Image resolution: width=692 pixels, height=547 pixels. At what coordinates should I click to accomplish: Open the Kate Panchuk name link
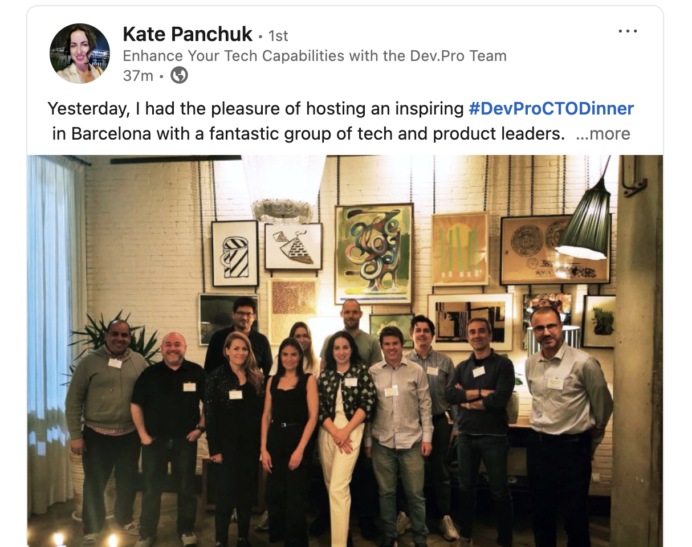click(188, 34)
